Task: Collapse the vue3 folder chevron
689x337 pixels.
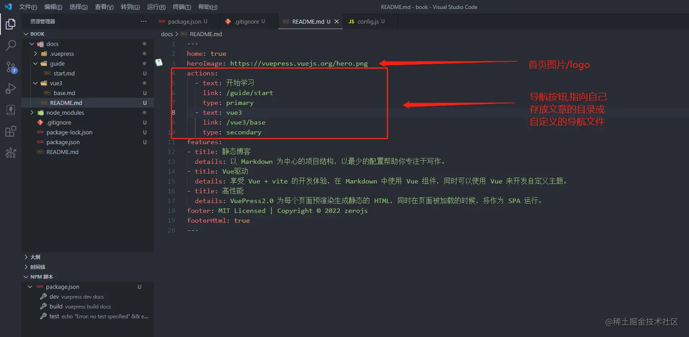Action: (36, 83)
